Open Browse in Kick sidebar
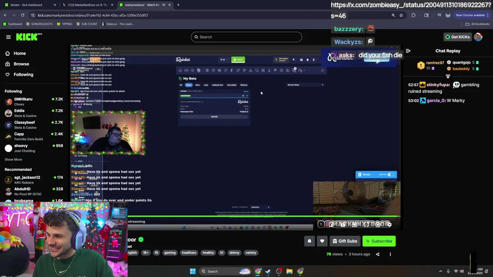The height and width of the screenshot is (277, 493). [21, 64]
